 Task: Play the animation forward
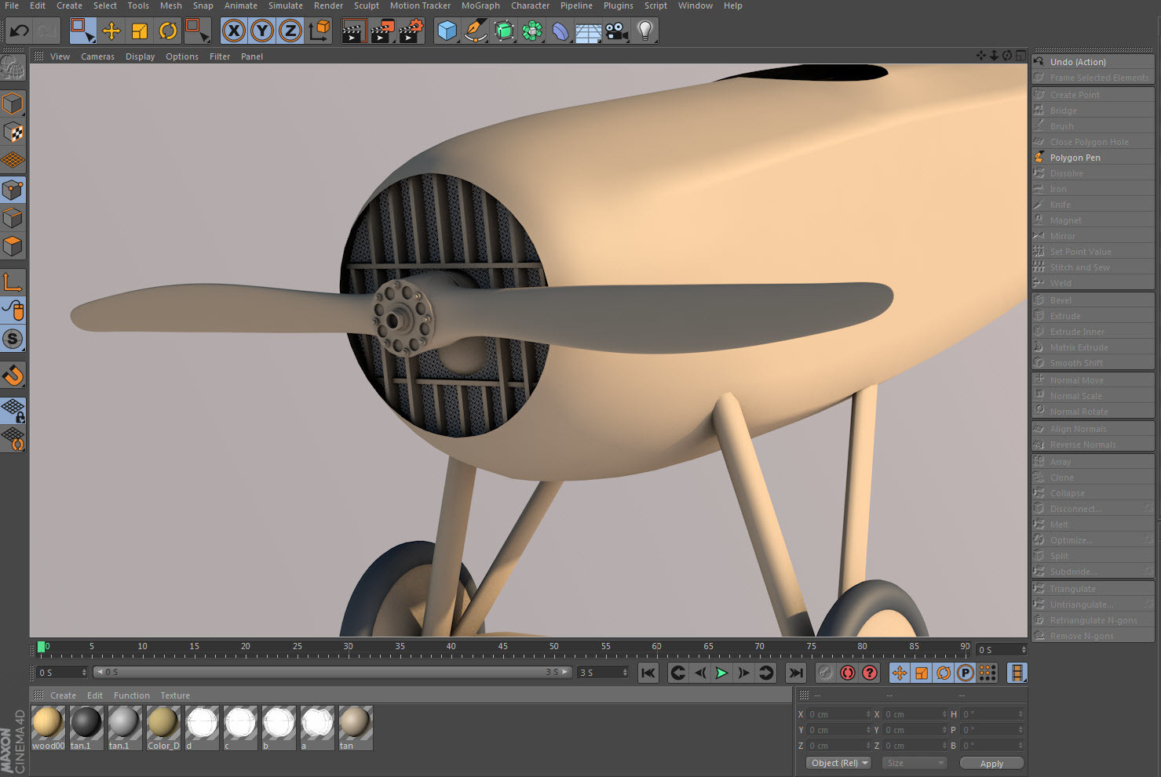pyautogui.click(x=721, y=673)
